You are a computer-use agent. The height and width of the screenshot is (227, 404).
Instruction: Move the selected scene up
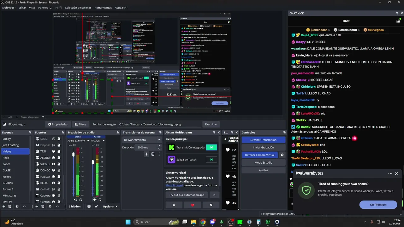pos(24,207)
